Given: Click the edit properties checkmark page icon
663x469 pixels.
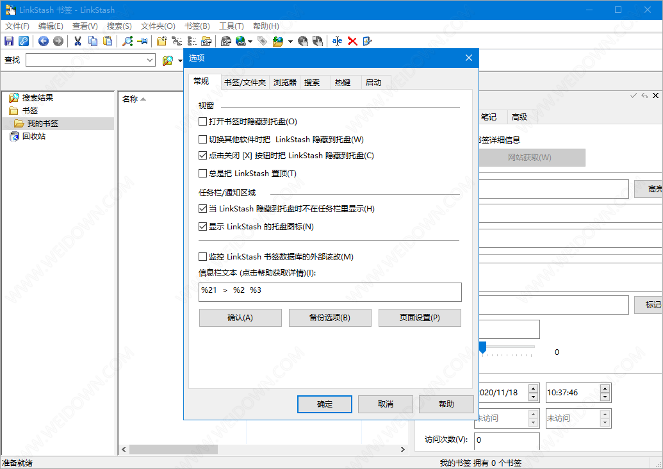Looking at the screenshot, I should 367,41.
